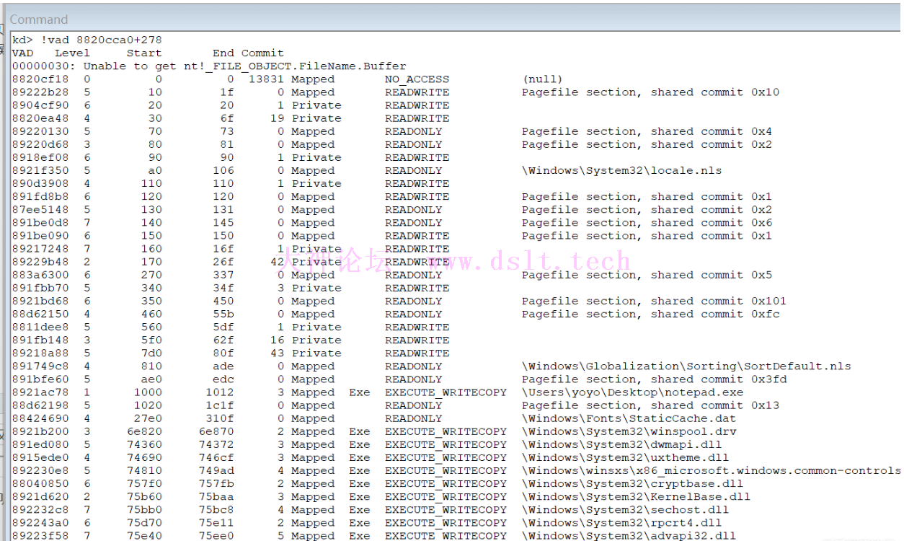Viewport: 904px width, 541px height.
Task: Click the '(null)' entry in first row
Action: point(542,79)
